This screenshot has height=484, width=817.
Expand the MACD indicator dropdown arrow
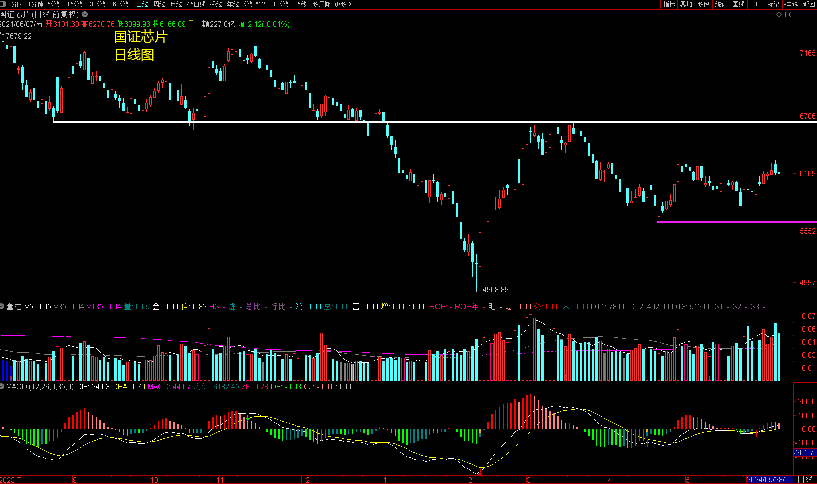pyautogui.click(x=3, y=387)
